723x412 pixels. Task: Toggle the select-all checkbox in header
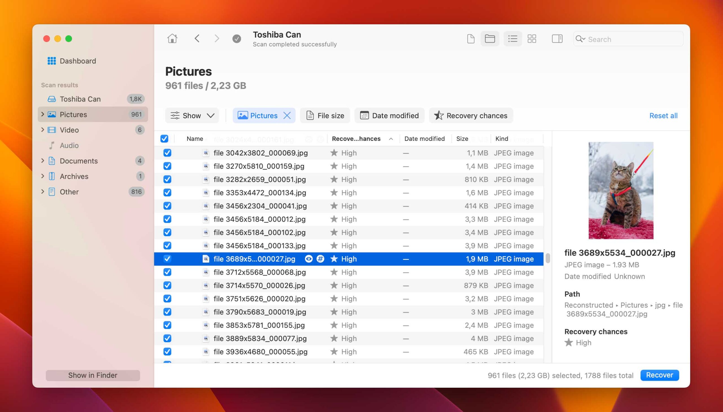(x=164, y=139)
